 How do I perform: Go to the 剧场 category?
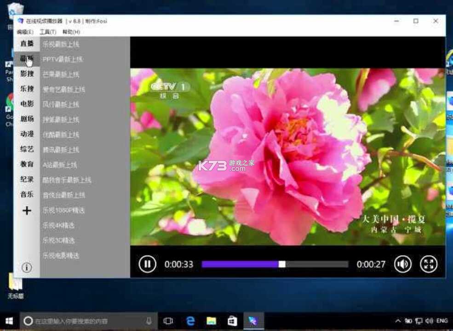(x=27, y=119)
